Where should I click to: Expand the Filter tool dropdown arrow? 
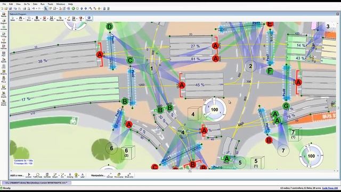coord(47,19)
